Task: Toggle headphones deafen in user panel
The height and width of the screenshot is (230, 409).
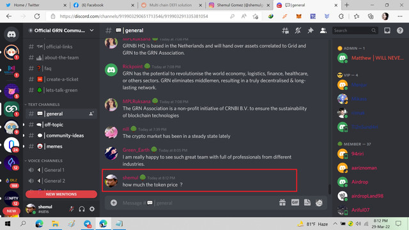Action: pos(82,209)
